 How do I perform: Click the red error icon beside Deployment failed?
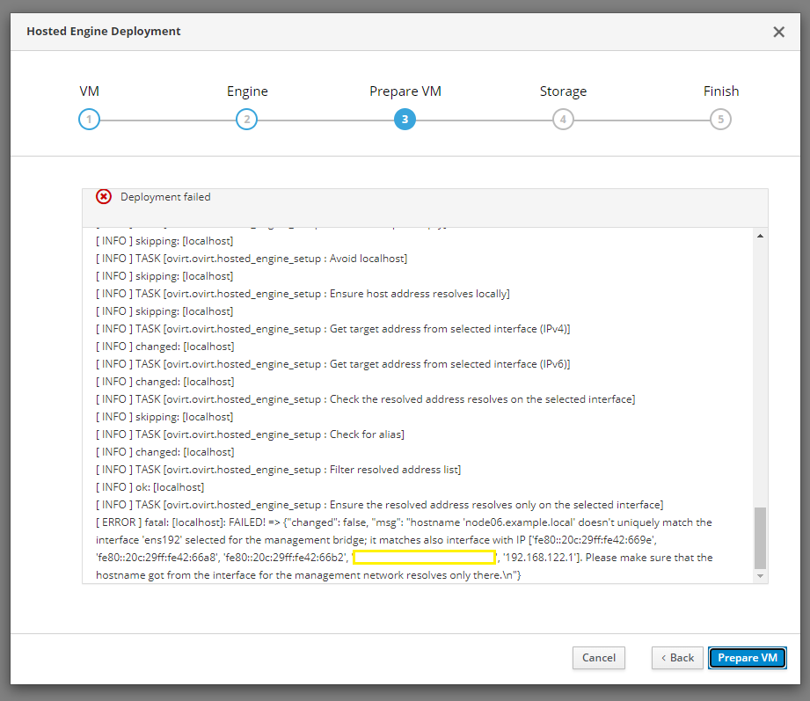click(104, 197)
